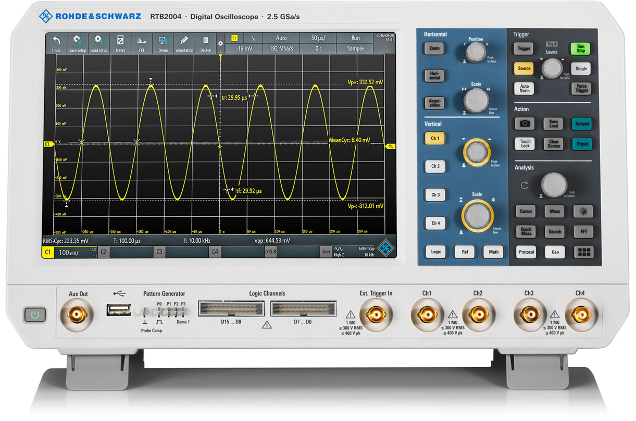Tap the yellow TL trigger level marker
Viewport: 636px width, 421px height.
pos(391,147)
